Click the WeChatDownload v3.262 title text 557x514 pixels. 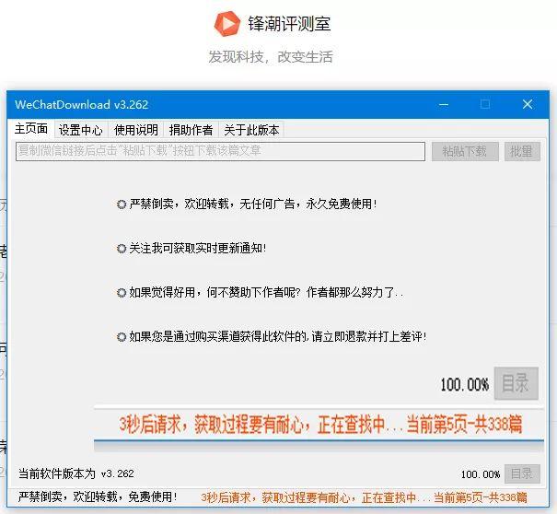tap(81, 104)
